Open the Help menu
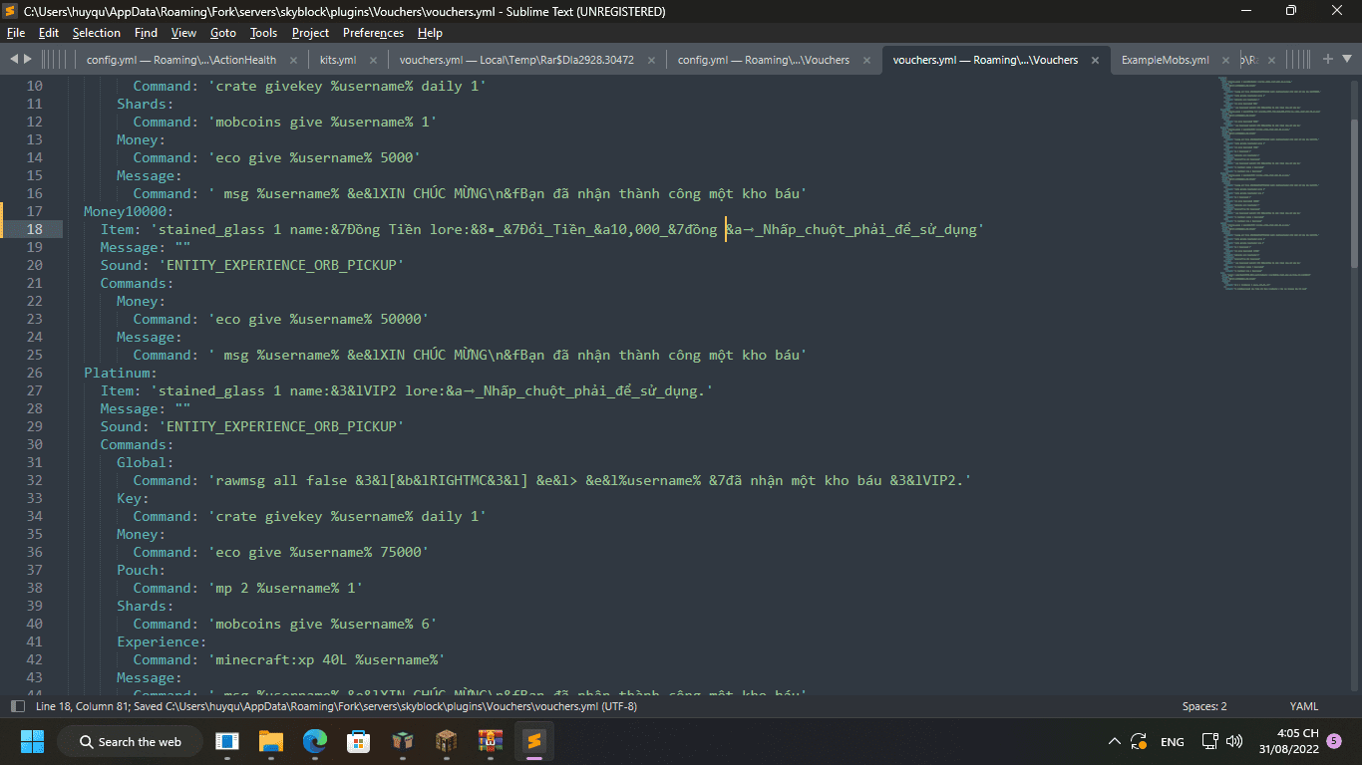The width and height of the screenshot is (1362, 765). tap(430, 33)
